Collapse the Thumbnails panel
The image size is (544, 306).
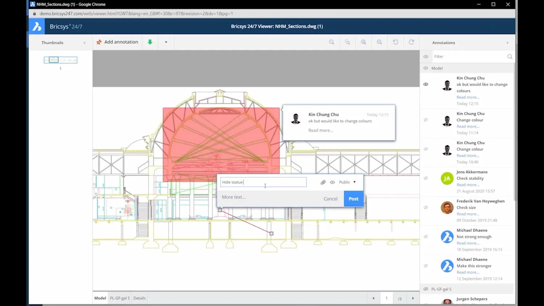coord(85,42)
